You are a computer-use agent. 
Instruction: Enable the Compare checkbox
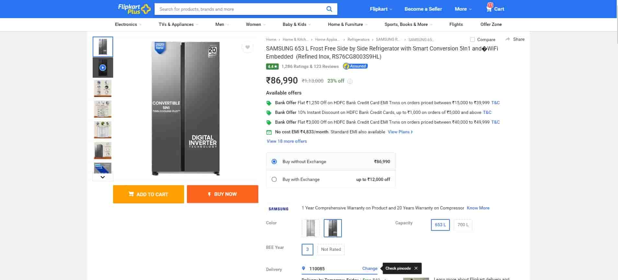click(x=472, y=39)
